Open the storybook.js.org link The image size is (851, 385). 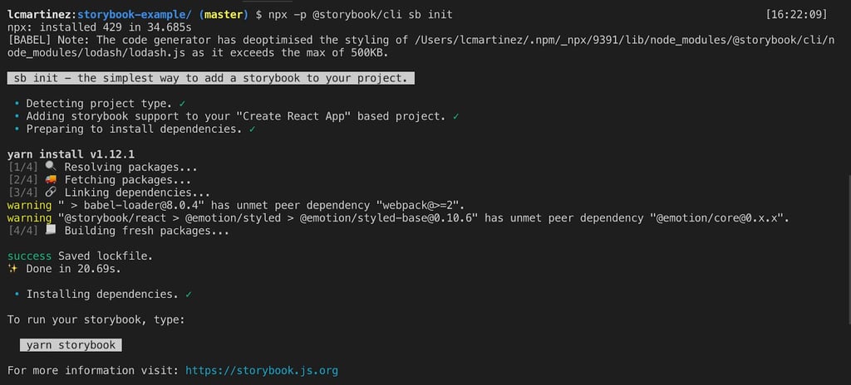point(262,371)
